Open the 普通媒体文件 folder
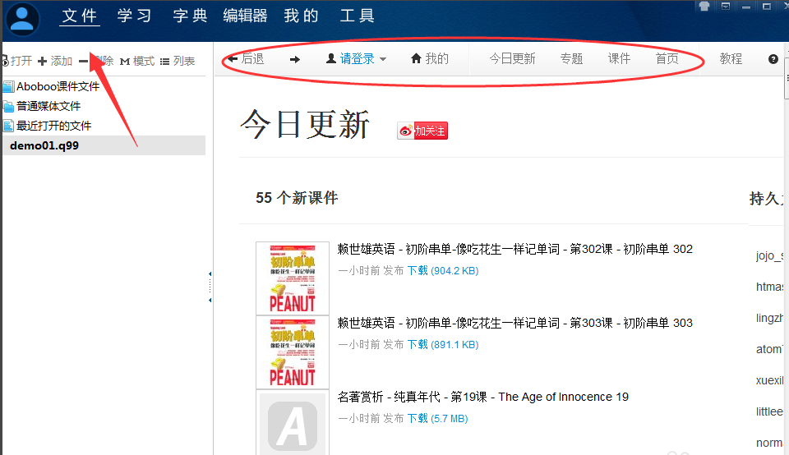Viewport: 789px width, 455px height. (48, 106)
